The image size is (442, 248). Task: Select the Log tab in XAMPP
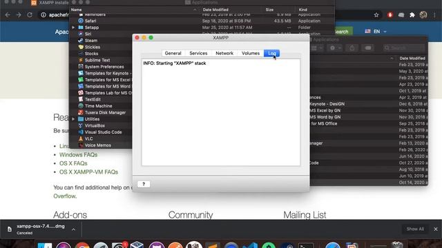point(271,53)
